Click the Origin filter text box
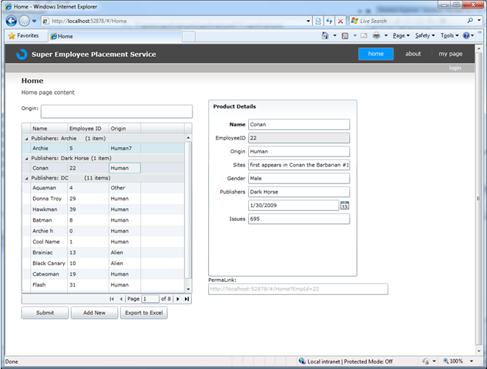This screenshot has height=369, width=487. (x=116, y=111)
